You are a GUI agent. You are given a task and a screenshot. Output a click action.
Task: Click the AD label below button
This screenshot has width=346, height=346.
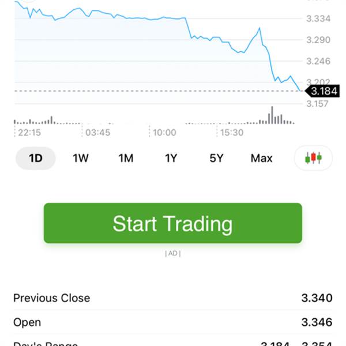(173, 253)
